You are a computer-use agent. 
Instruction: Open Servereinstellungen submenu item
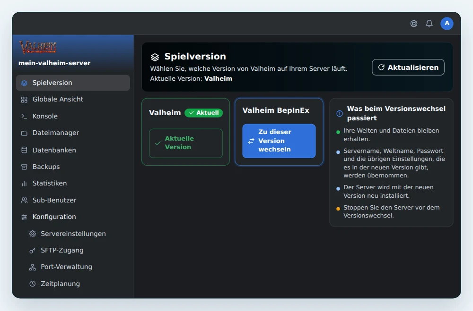tap(77, 234)
